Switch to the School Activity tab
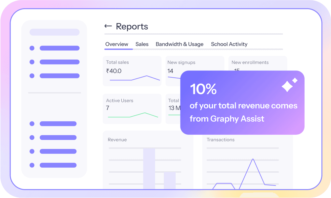Image resolution: width=331 pixels, height=198 pixels. 229,44
